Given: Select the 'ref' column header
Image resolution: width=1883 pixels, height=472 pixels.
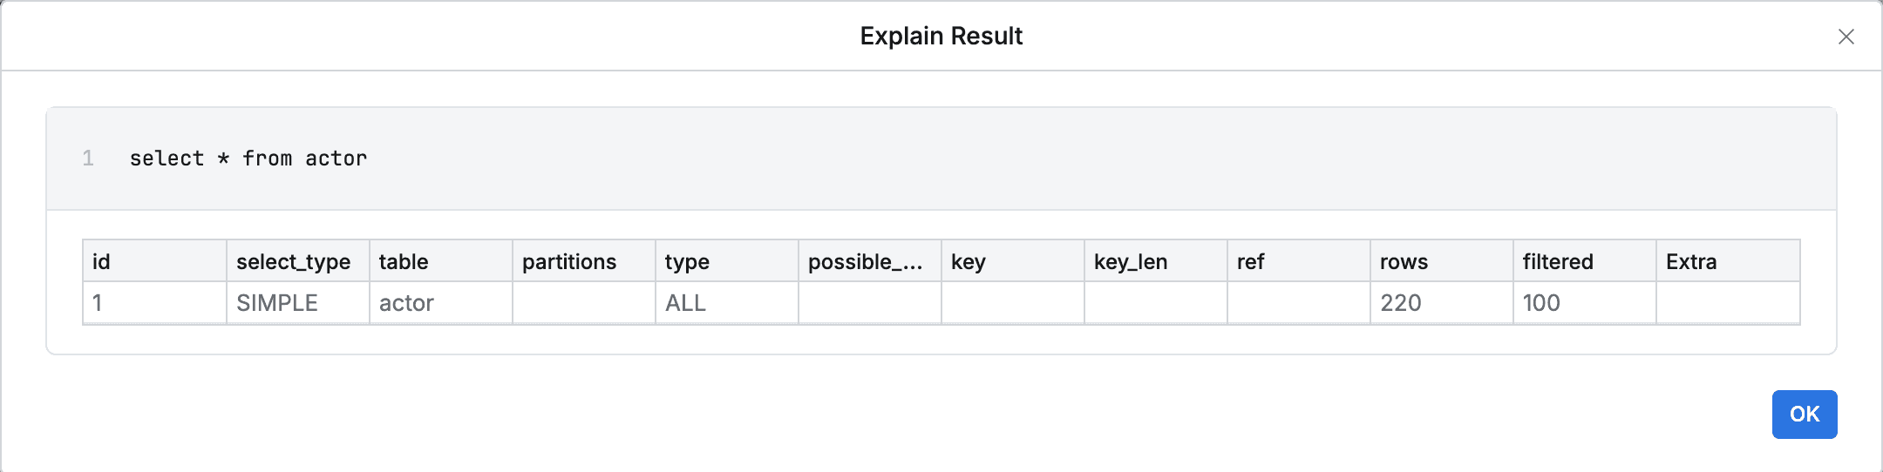Looking at the screenshot, I should point(1250,261).
